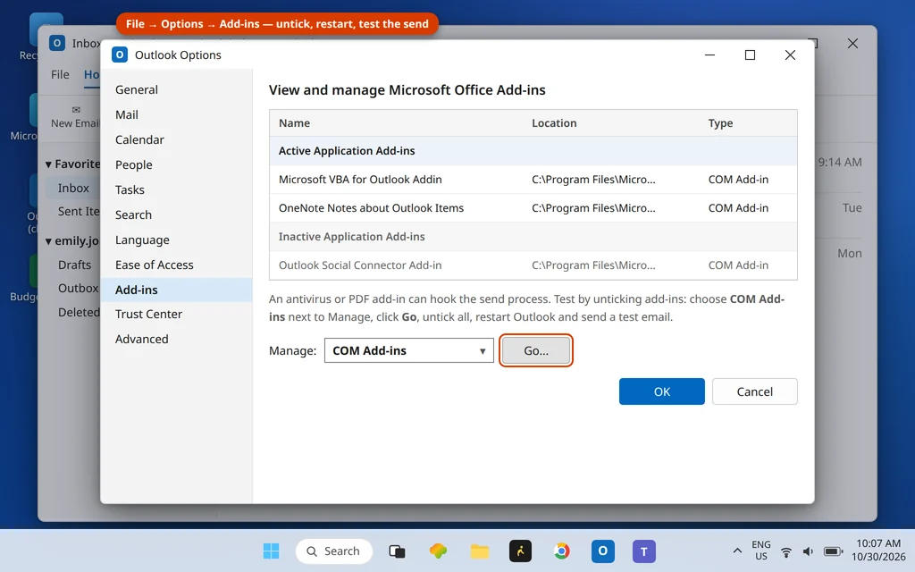Screen dimensions: 915x572
Task: Open Trust Center options
Action: 176,314
